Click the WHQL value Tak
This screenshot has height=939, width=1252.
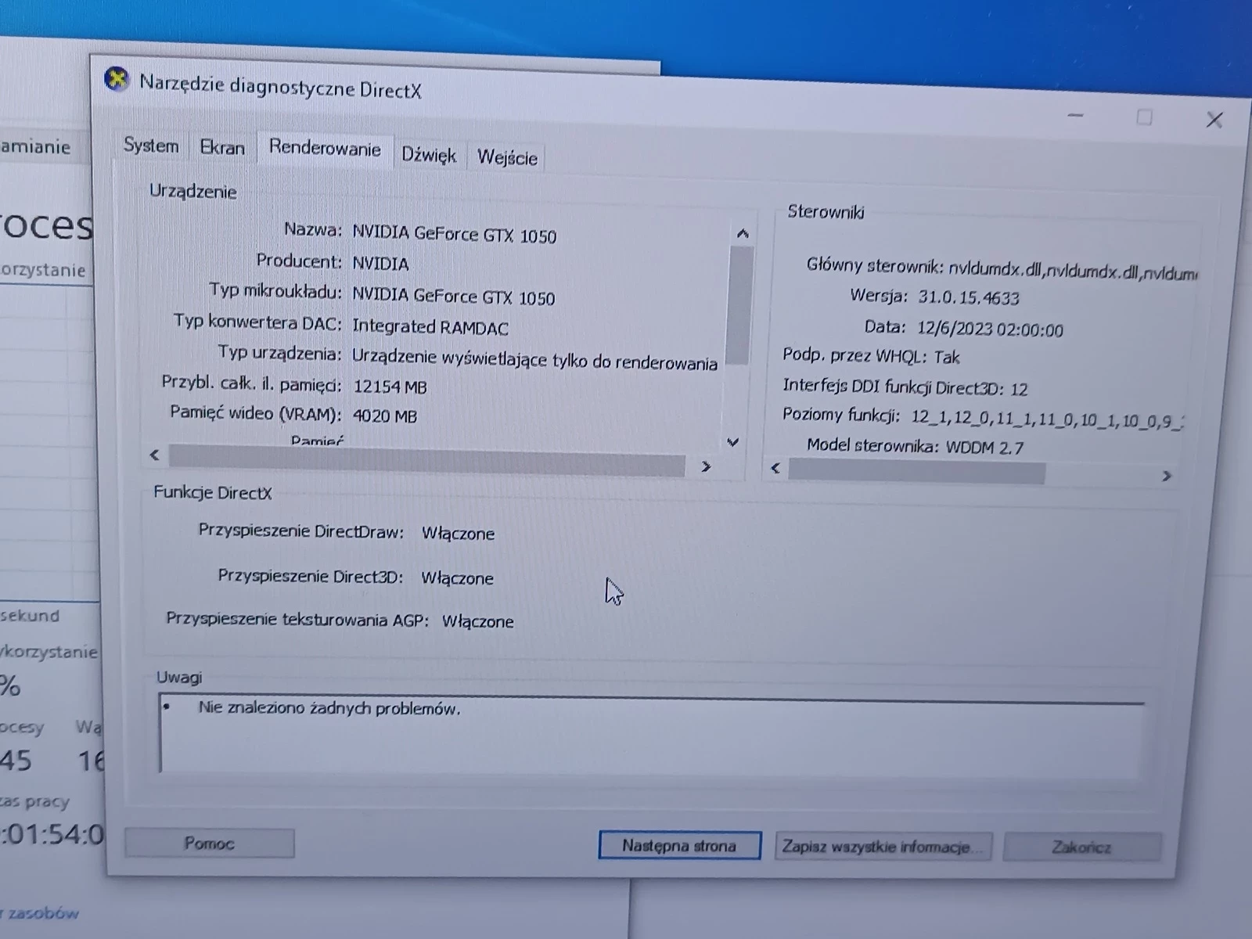pyautogui.click(x=947, y=358)
